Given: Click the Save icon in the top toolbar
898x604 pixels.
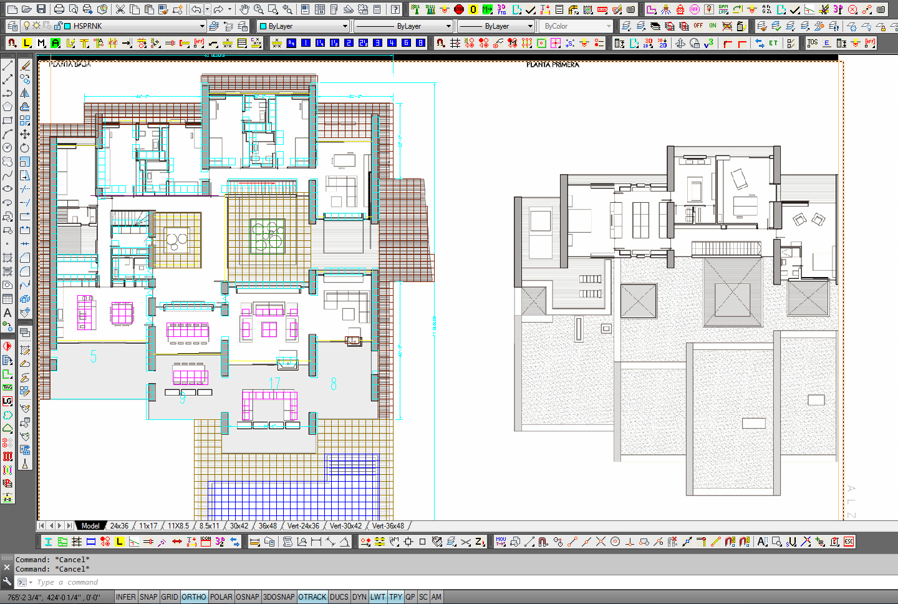Looking at the screenshot, I should 41,9.
